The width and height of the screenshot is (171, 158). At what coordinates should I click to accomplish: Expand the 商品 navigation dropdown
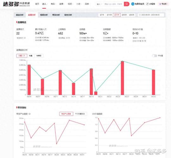tap(54, 4)
